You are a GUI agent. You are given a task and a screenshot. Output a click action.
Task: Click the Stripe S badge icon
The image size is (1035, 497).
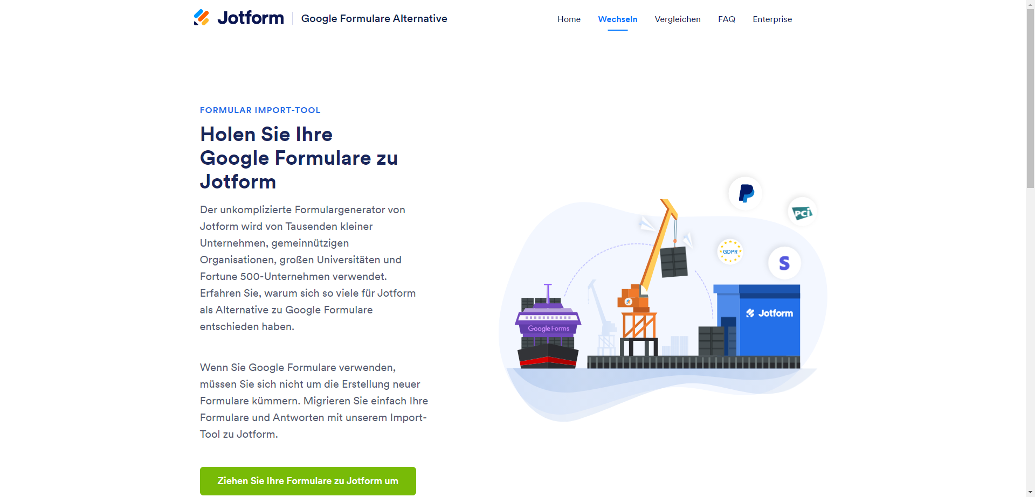tap(784, 263)
